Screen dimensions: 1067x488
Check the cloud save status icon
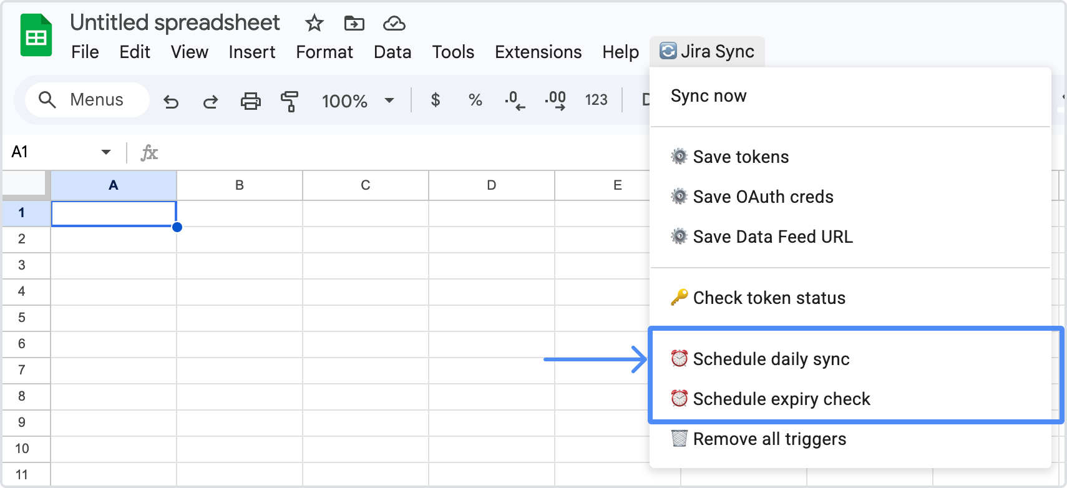point(394,24)
